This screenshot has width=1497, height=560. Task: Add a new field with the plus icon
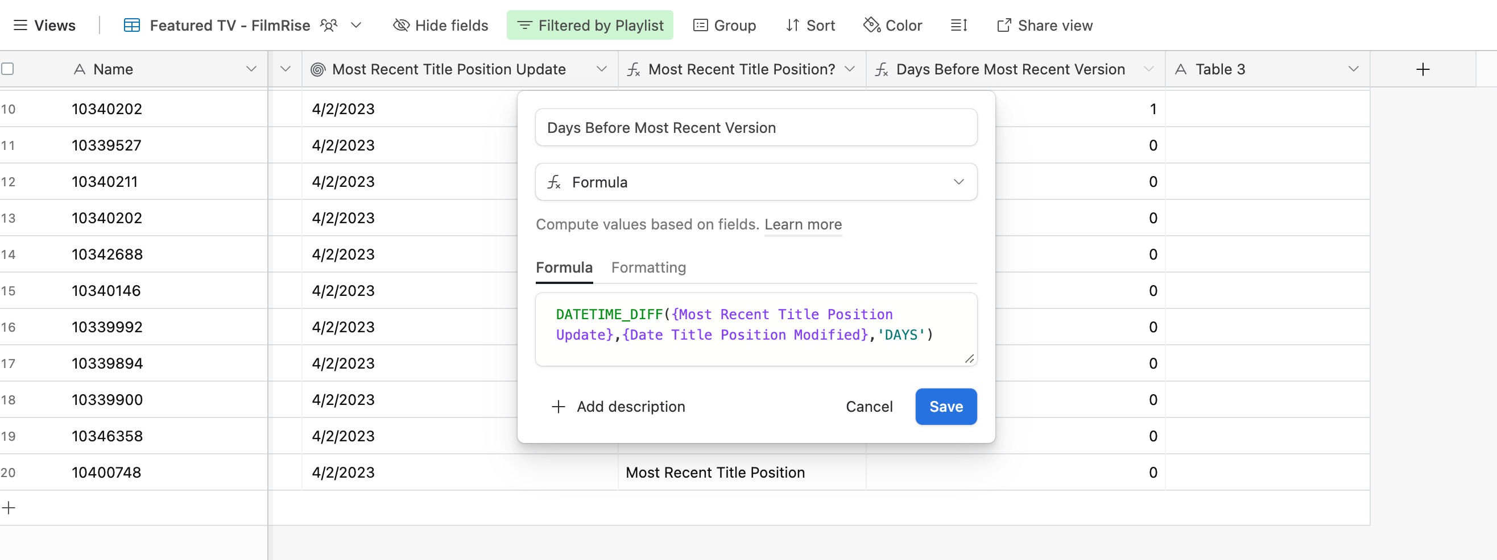click(1422, 69)
